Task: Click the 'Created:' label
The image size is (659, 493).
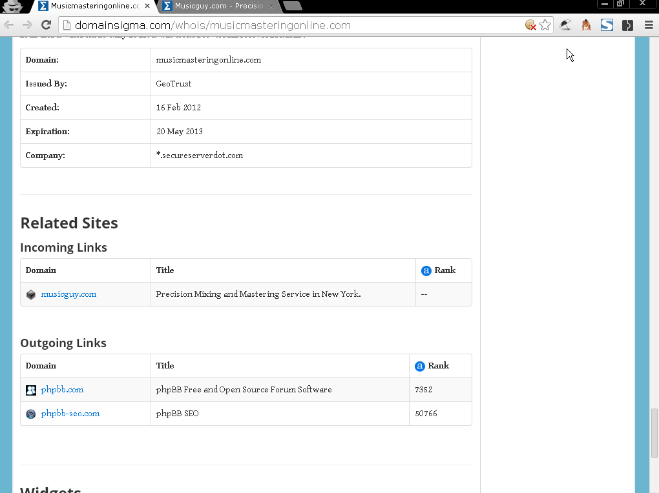Action: point(43,108)
